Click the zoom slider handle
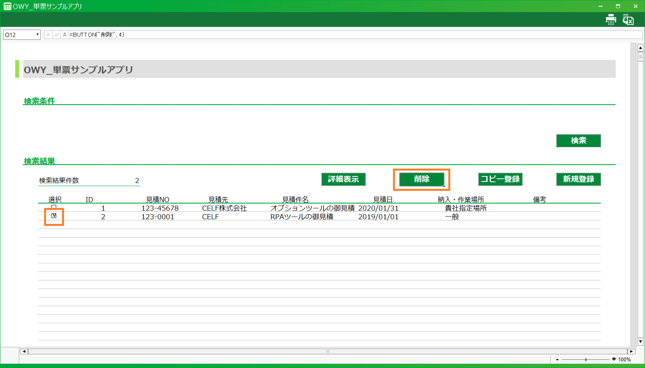645x368 pixels. pyautogui.click(x=586, y=359)
